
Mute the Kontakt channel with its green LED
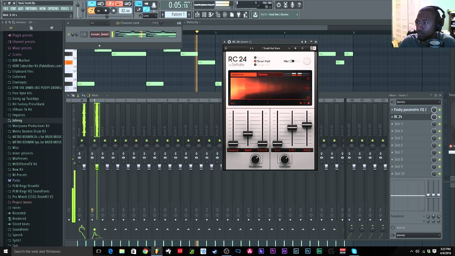[69, 34]
